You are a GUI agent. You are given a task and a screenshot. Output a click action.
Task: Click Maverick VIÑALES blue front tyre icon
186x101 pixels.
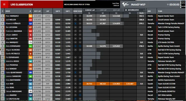75,24
